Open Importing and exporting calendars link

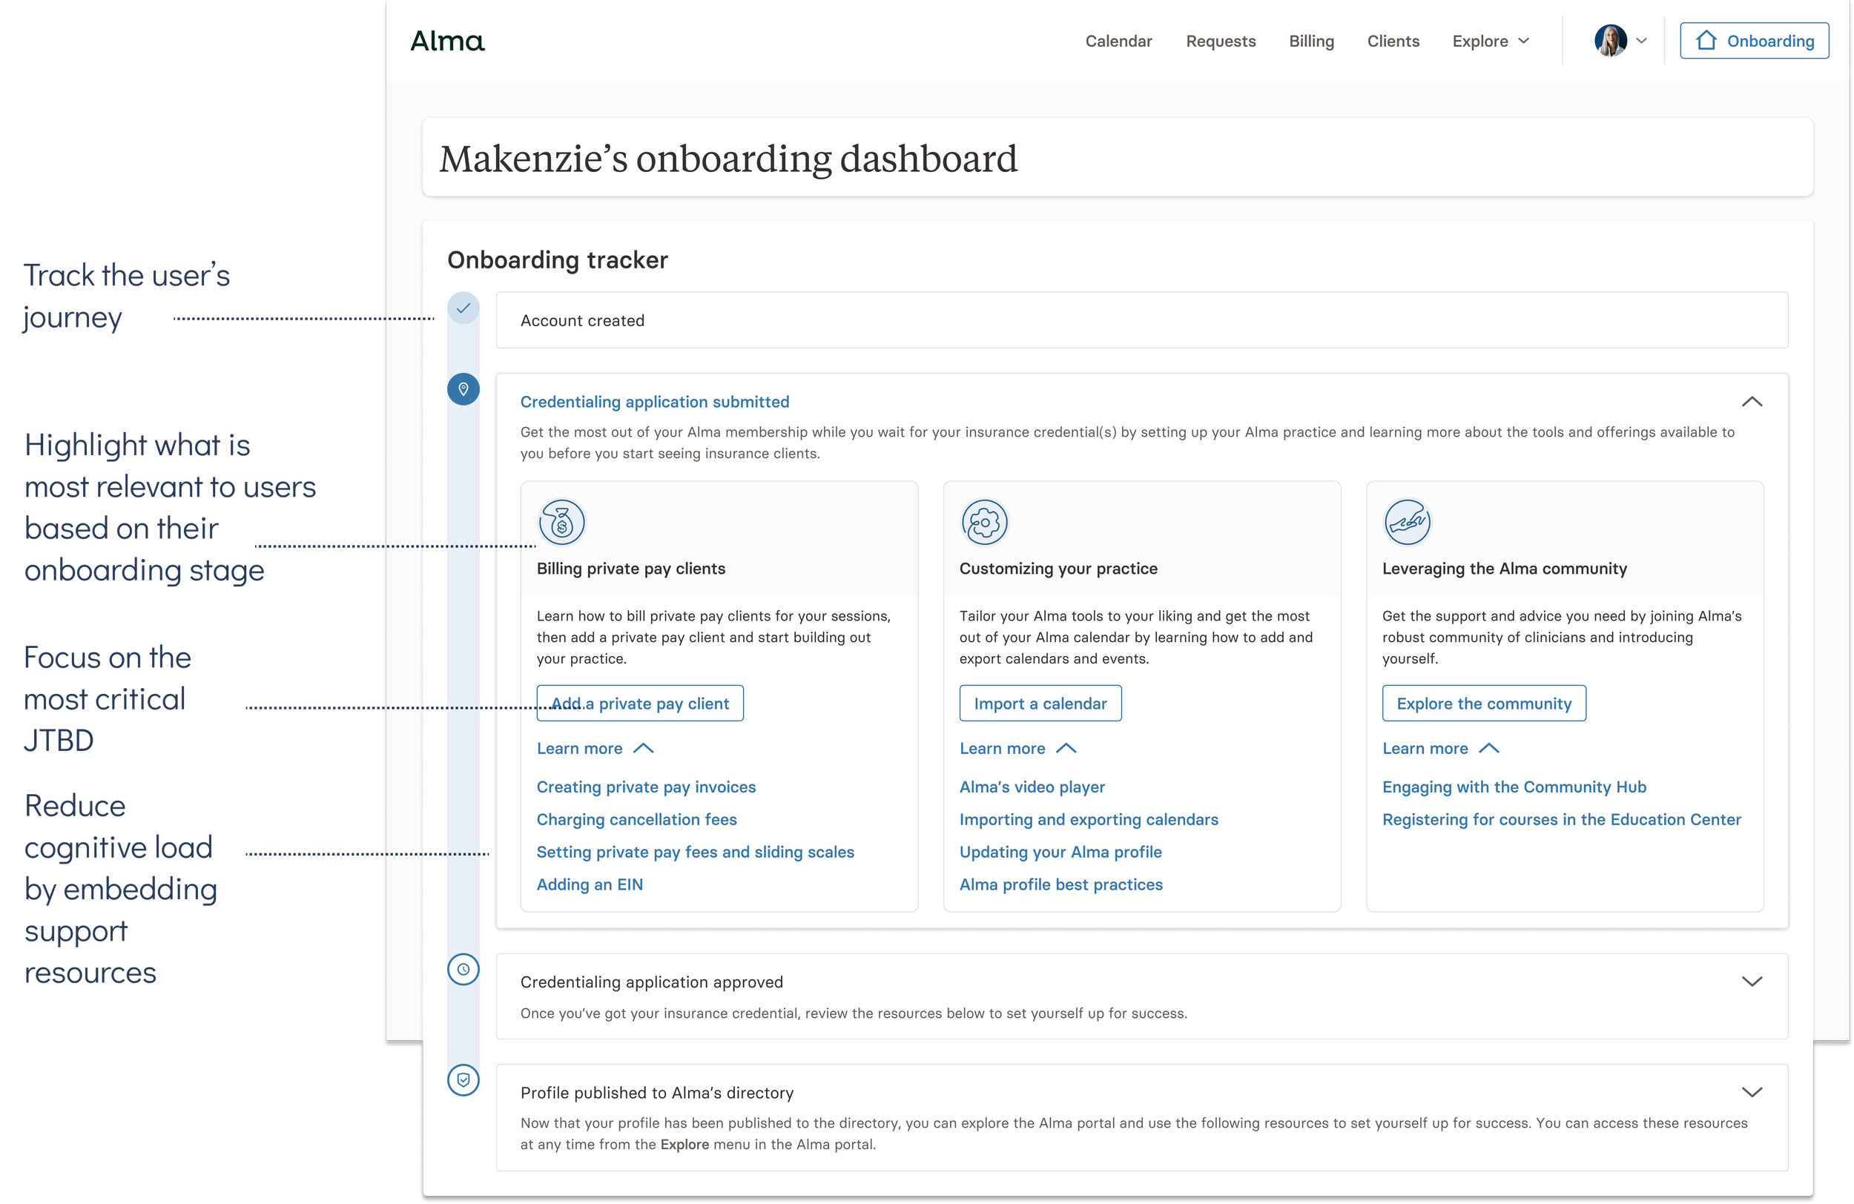(1088, 819)
